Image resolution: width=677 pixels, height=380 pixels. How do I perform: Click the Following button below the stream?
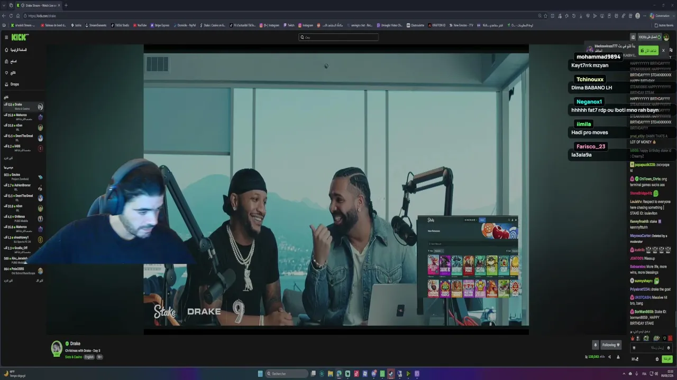(x=611, y=345)
